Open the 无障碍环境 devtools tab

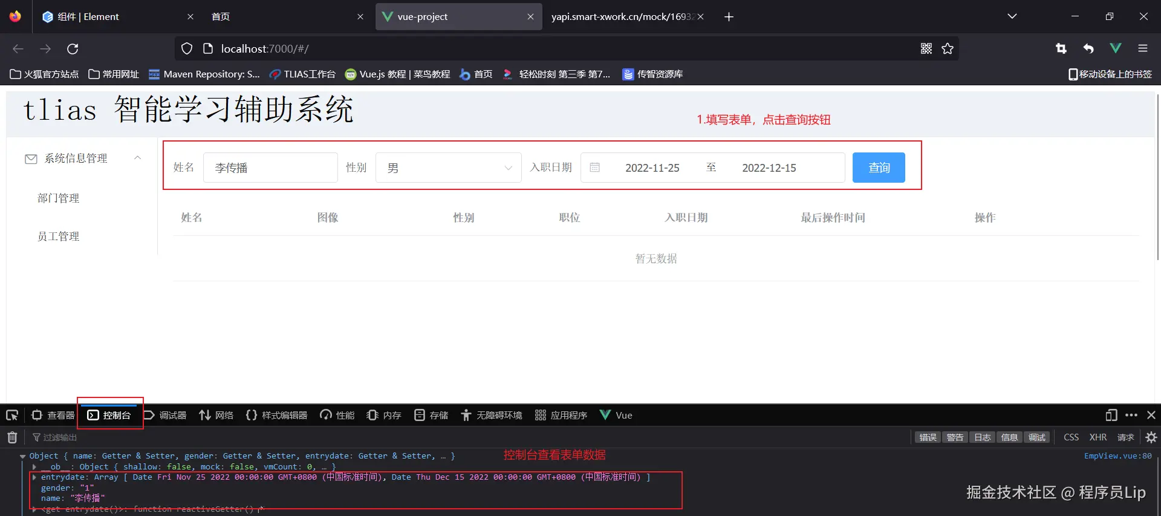coord(492,415)
